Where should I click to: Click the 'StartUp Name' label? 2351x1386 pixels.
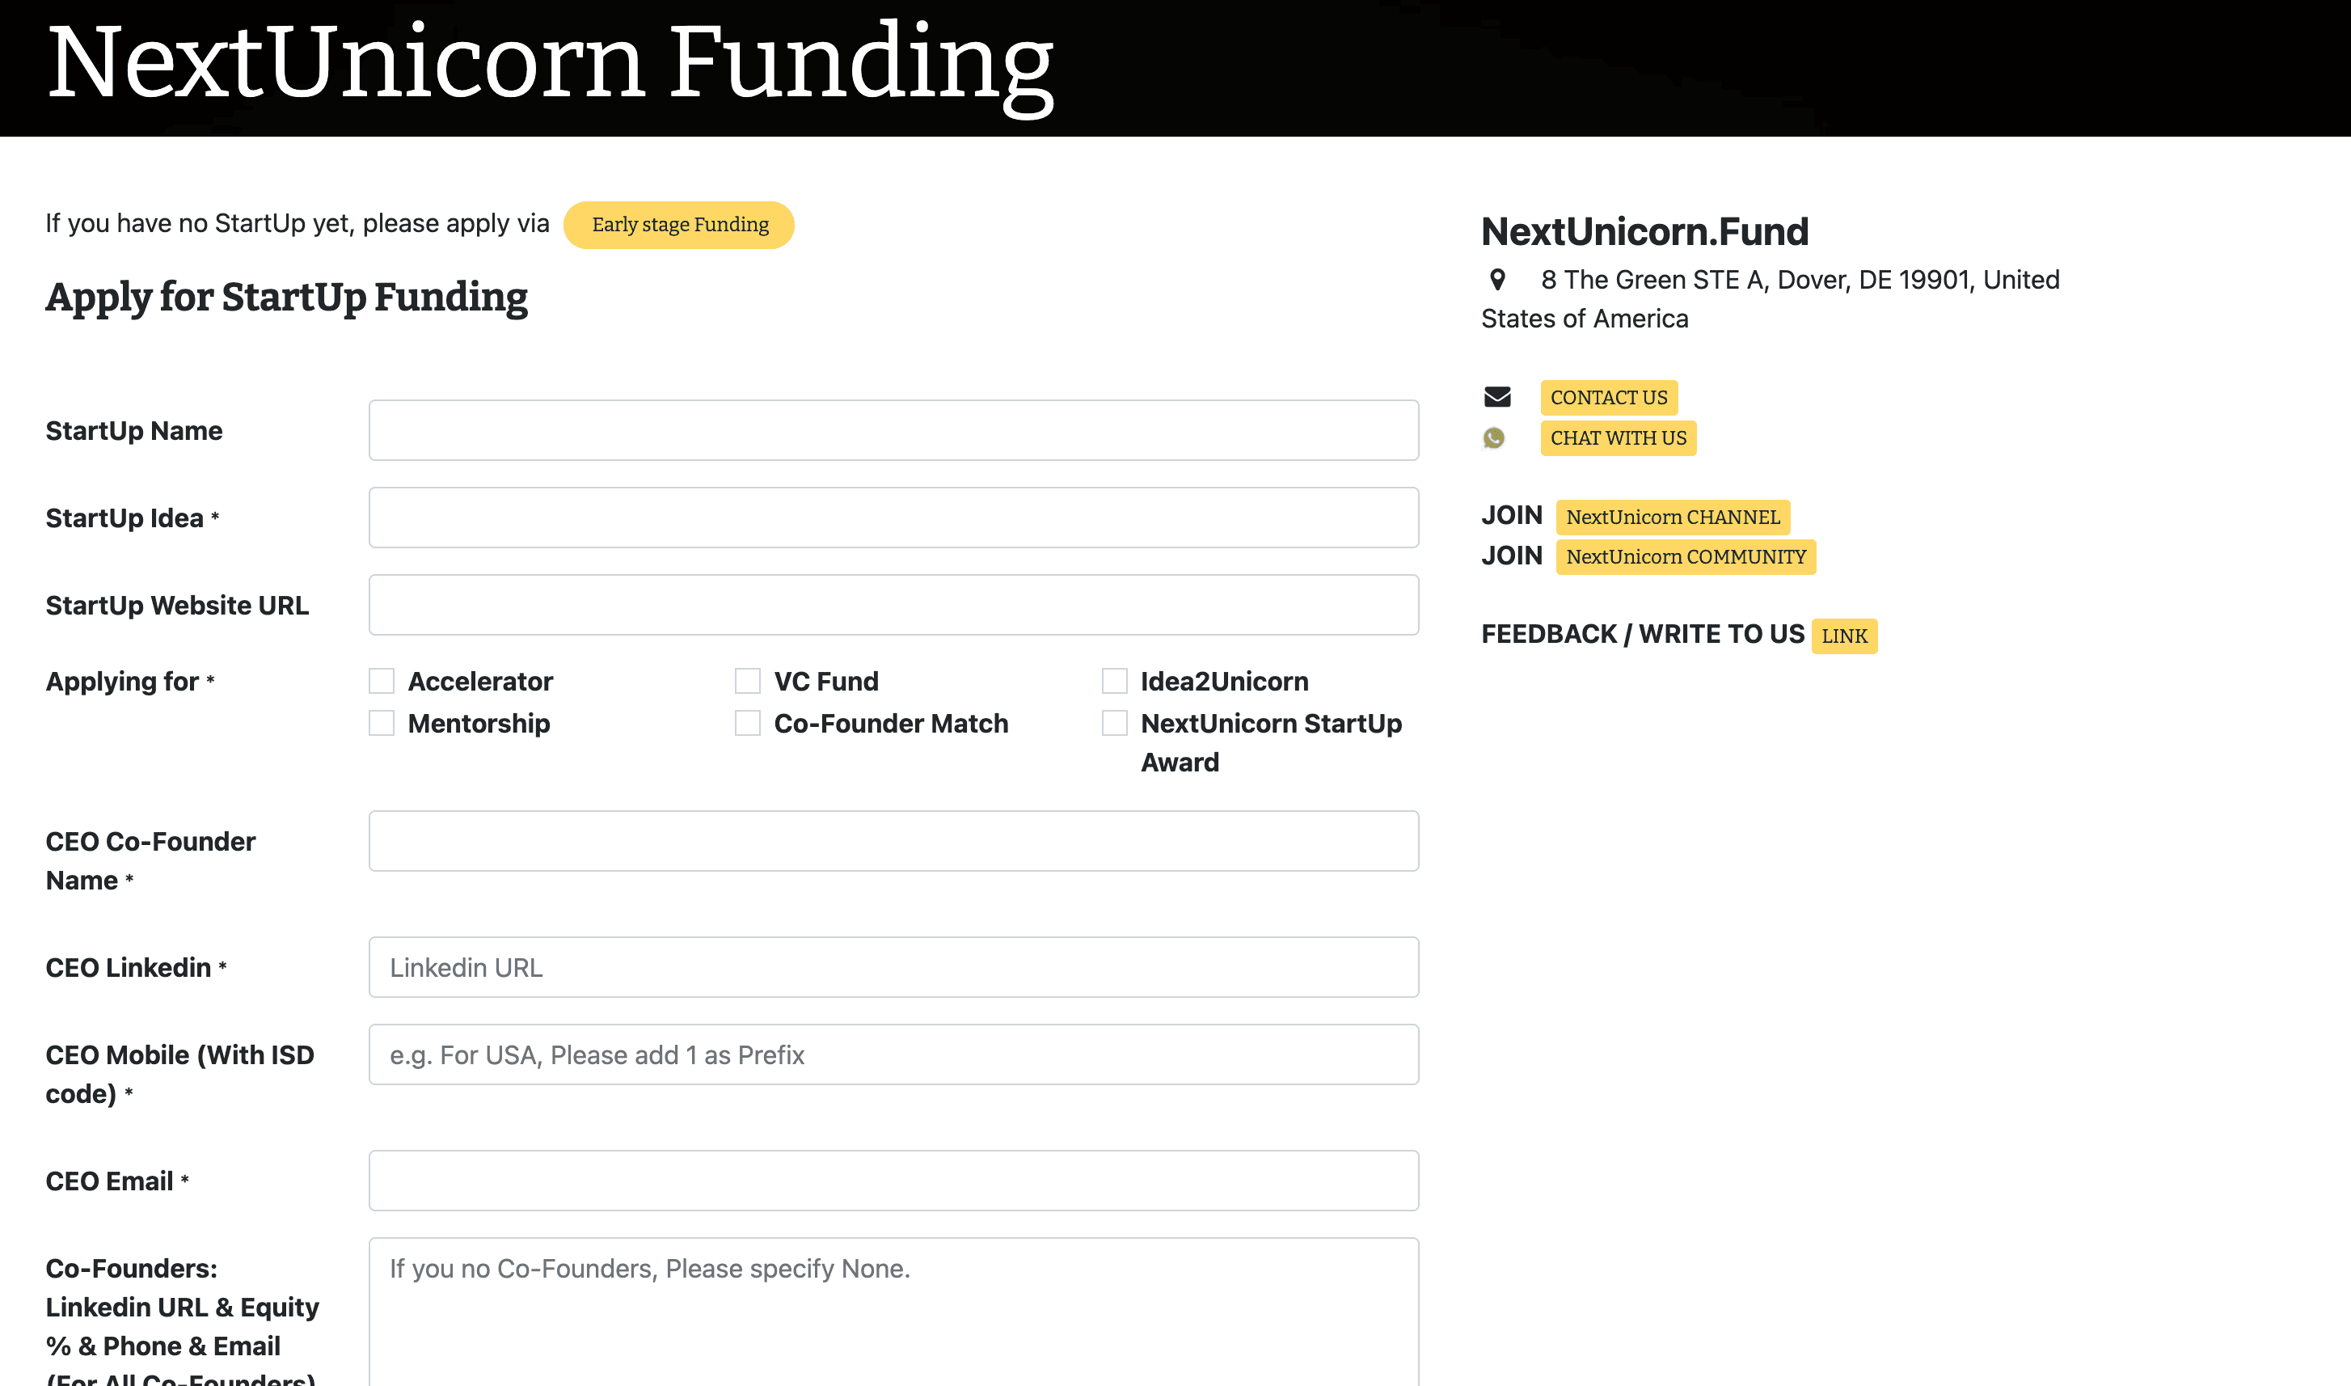click(134, 430)
